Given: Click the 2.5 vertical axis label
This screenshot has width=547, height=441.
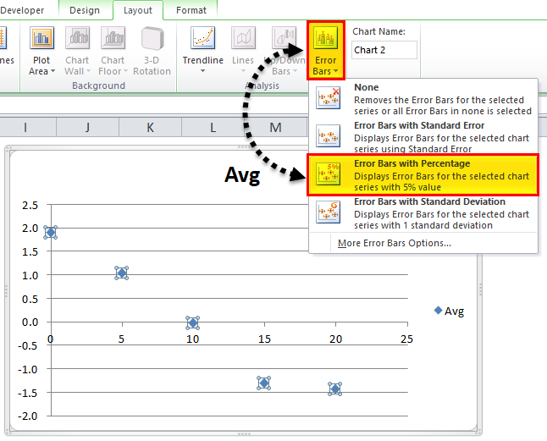Looking at the screenshot, I should click(x=30, y=205).
